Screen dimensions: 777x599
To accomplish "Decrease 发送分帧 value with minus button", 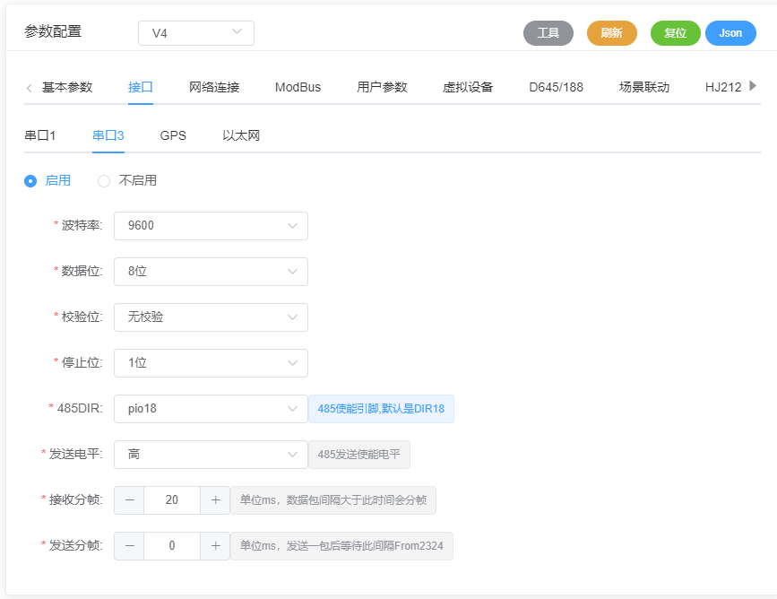I will (x=129, y=545).
